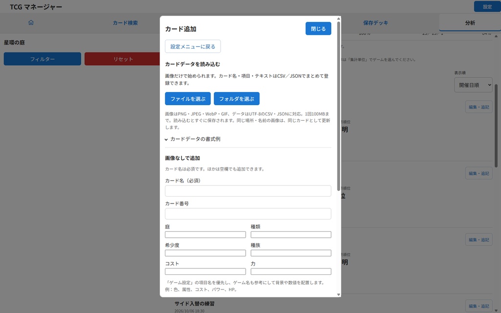501x313 pixels.
Task: Click the サイド入替の練習 entry title
Action: (194, 303)
